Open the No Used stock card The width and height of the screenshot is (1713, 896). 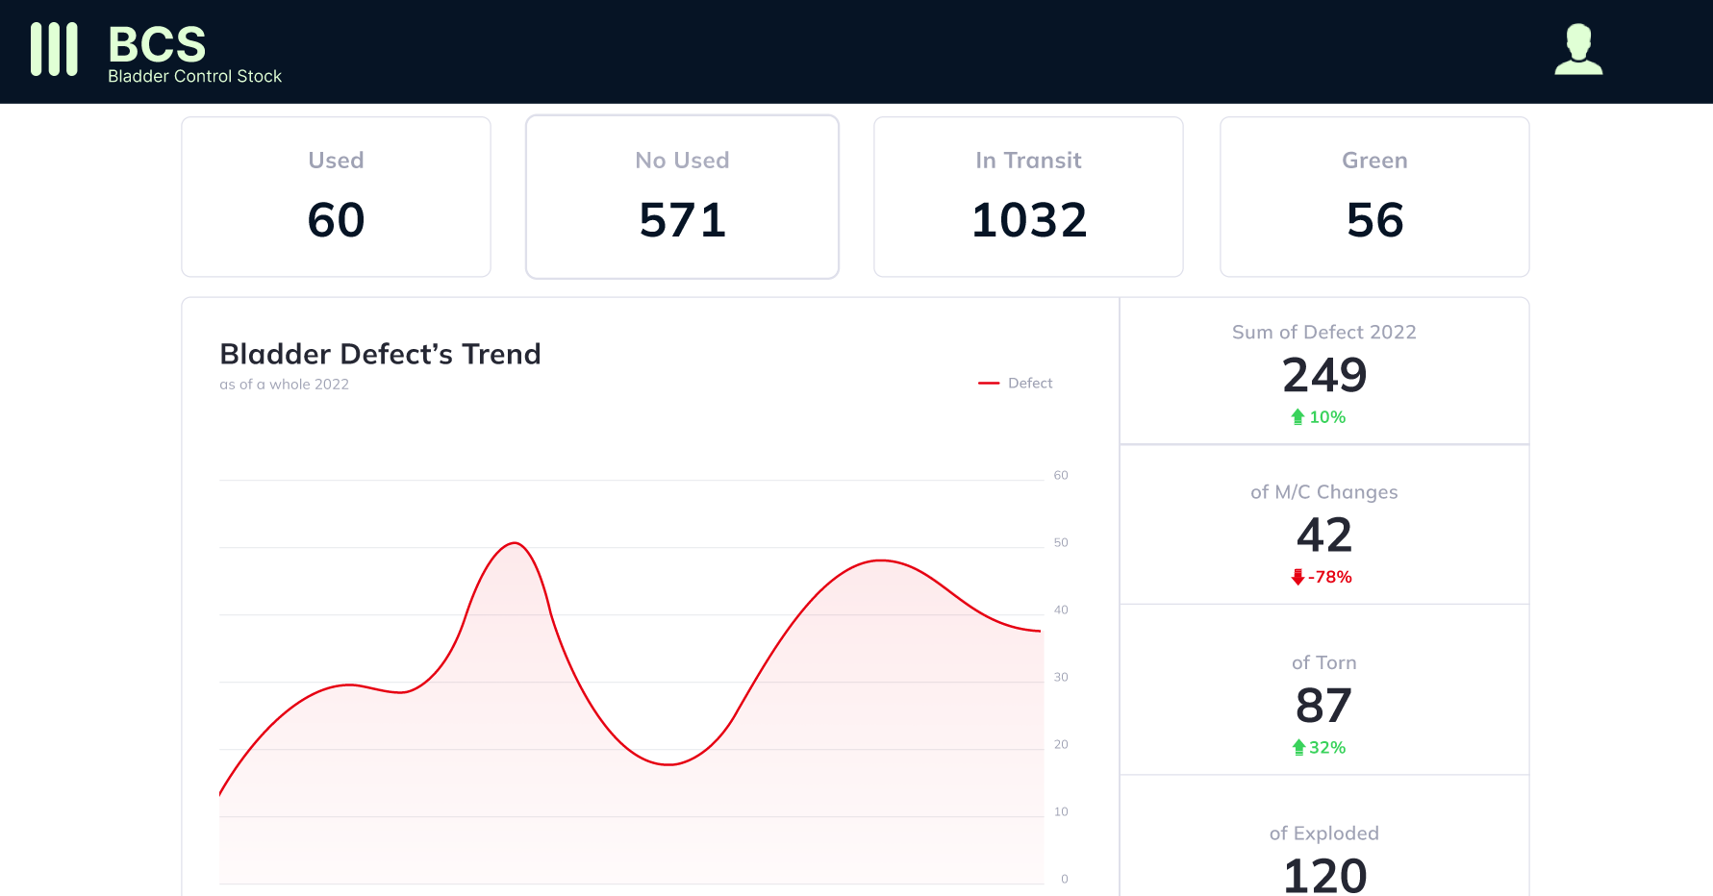(x=682, y=197)
